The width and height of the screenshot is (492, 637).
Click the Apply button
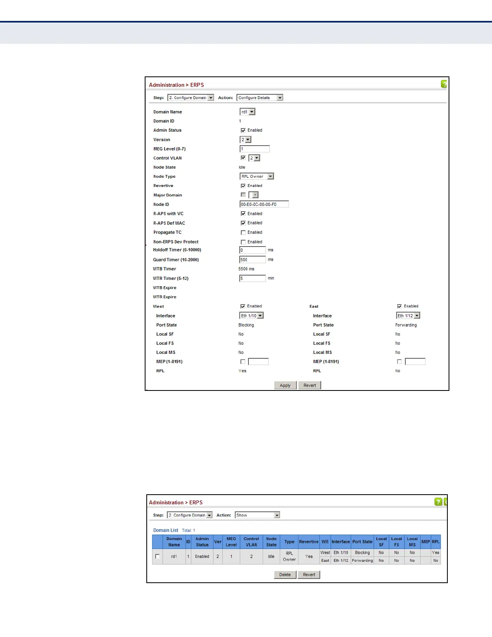(285, 385)
